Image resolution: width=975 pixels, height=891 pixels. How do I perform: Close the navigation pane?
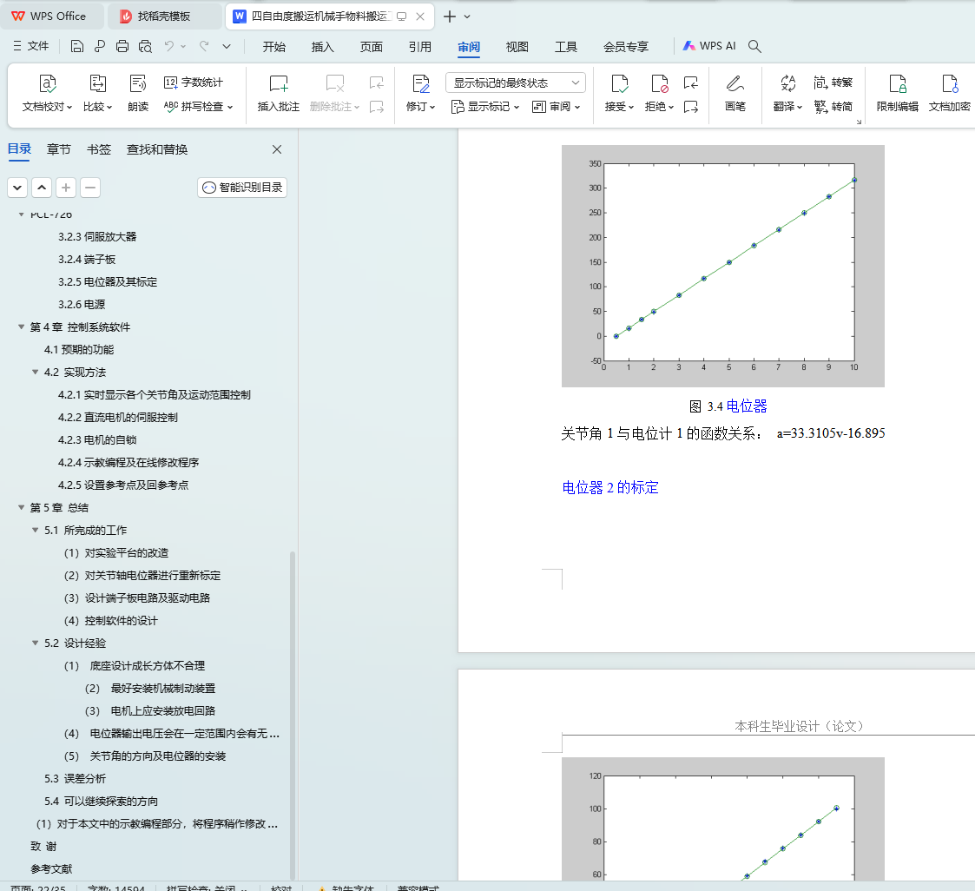[x=277, y=149]
